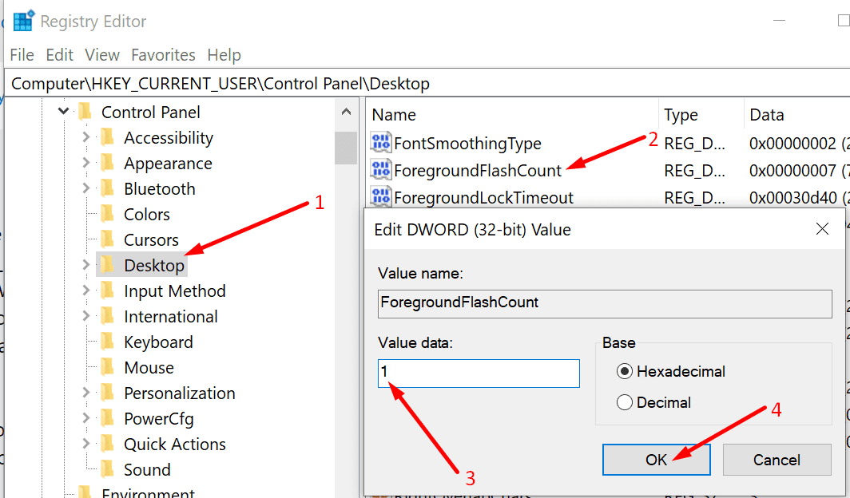The width and height of the screenshot is (850, 498).
Task: Open the File menu
Action: click(22, 55)
